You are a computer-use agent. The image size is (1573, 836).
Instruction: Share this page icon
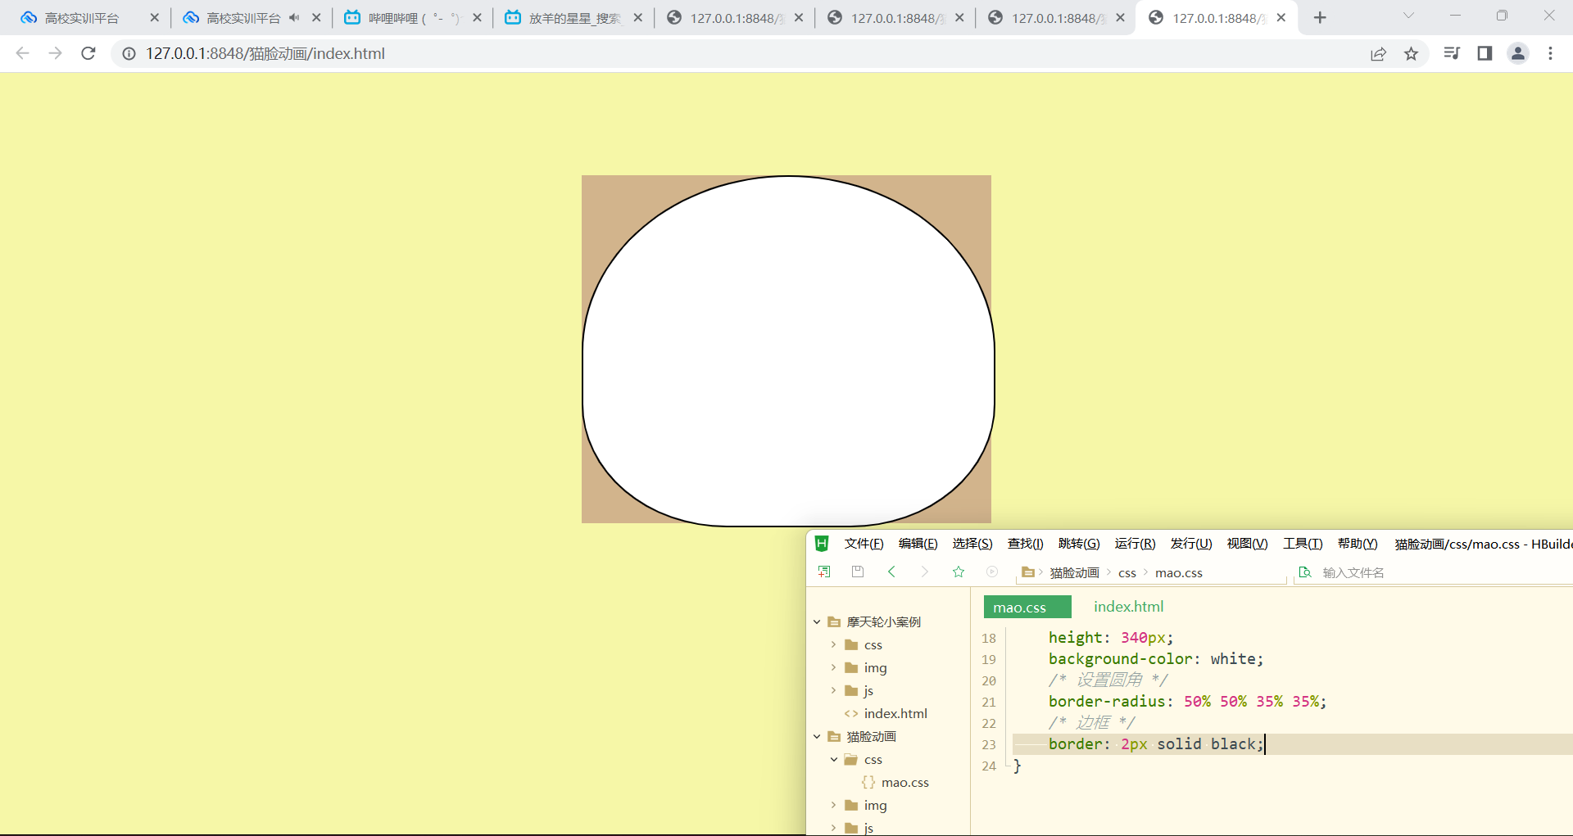[1378, 53]
